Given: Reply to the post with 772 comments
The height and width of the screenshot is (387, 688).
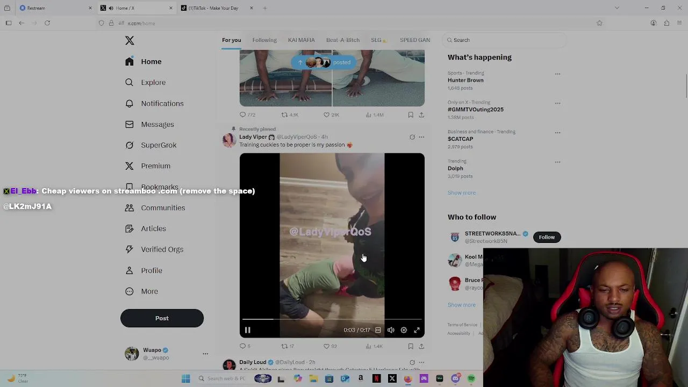Looking at the screenshot, I should [x=247, y=114].
